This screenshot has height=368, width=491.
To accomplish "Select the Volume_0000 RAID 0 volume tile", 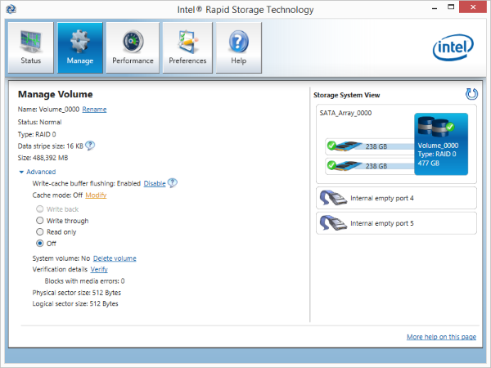I will pos(441,144).
